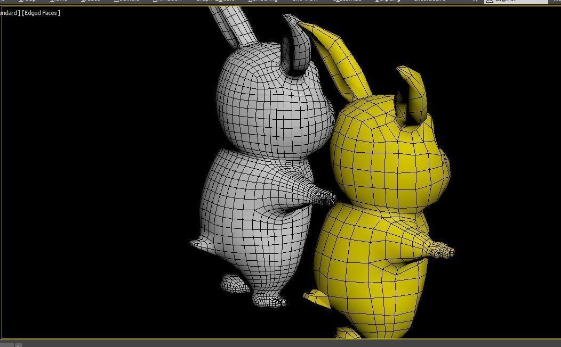Open the Standard viewport label menu
The height and width of the screenshot is (347, 561).
(x=9, y=13)
